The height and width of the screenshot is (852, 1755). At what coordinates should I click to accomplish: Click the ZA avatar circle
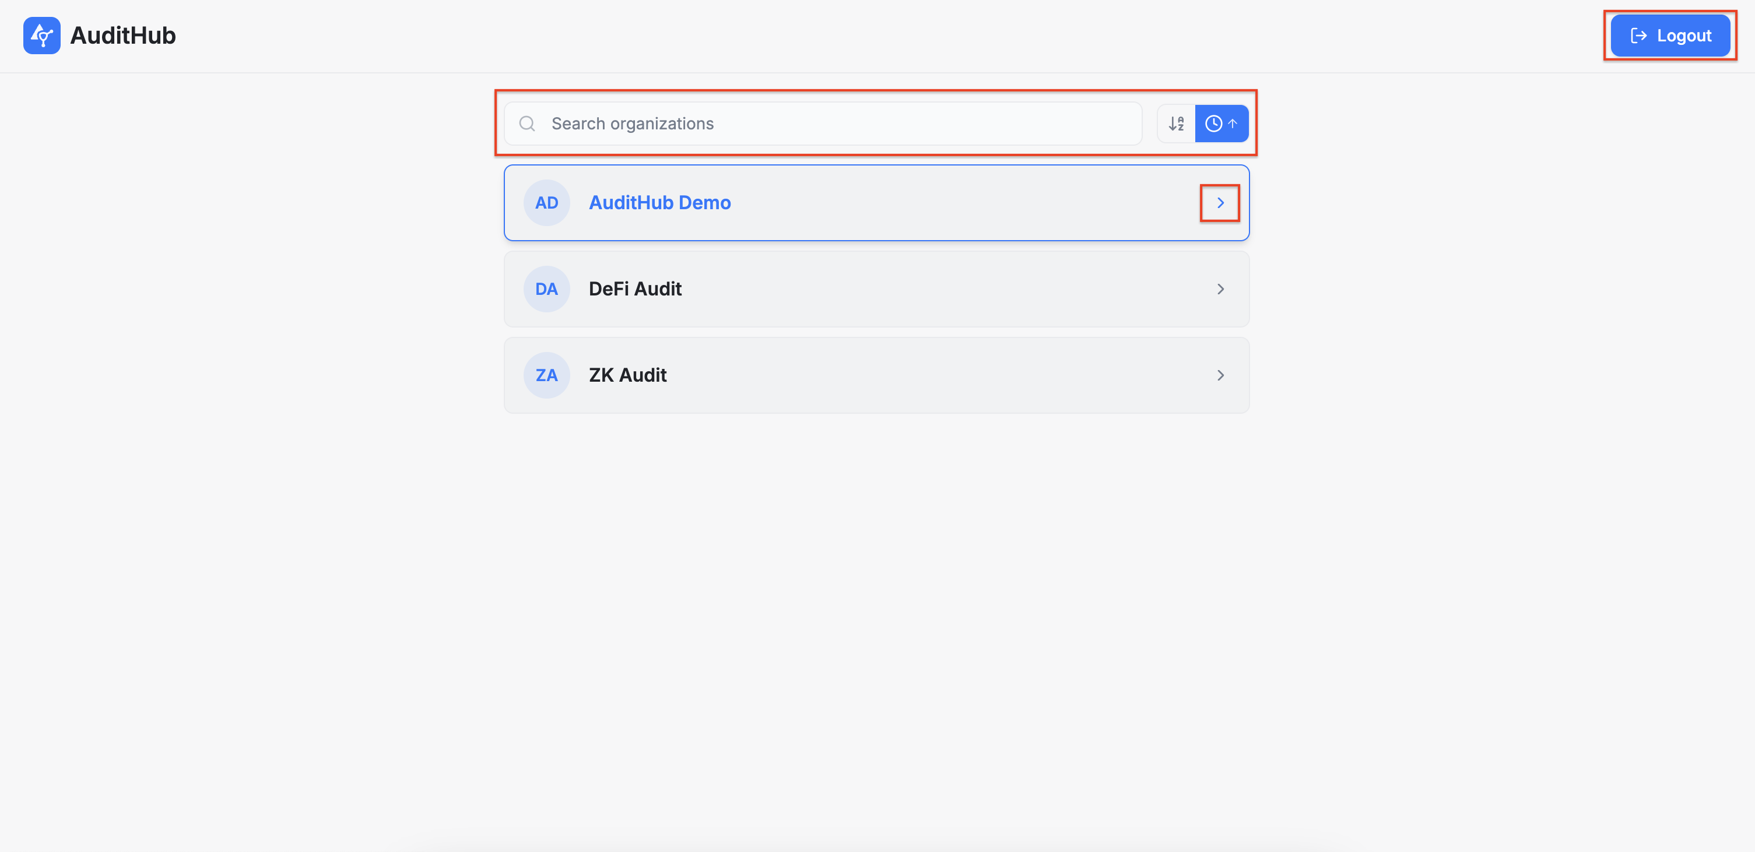[x=546, y=375]
